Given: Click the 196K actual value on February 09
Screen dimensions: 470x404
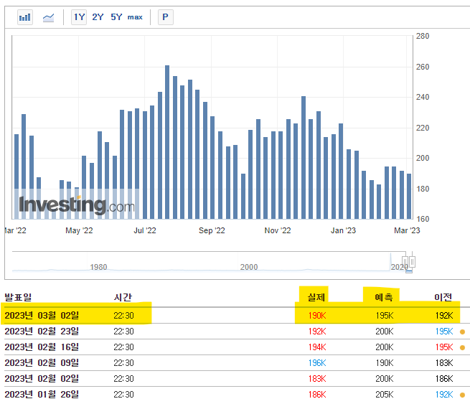Looking at the screenshot, I should click(317, 363).
